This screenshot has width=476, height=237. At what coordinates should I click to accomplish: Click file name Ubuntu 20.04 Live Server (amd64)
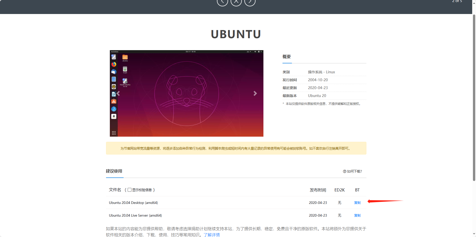136,215
